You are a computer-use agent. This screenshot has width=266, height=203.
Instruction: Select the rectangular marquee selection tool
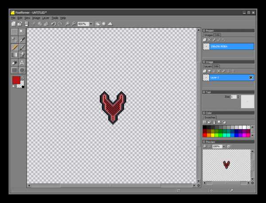(15, 32)
